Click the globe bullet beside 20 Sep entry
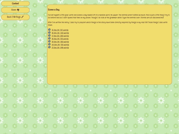 tap(49, 44)
